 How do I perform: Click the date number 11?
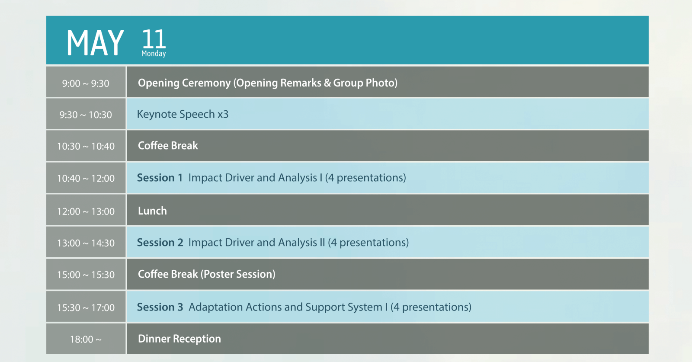click(154, 39)
